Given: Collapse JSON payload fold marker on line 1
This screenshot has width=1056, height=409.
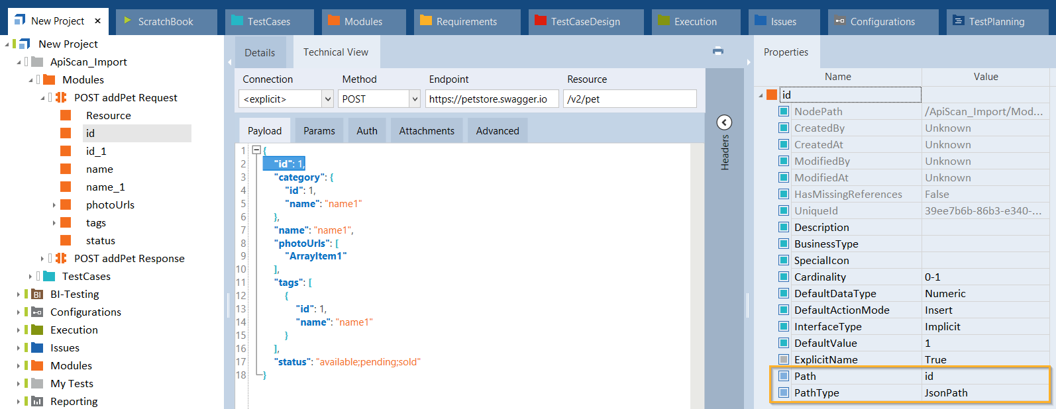Looking at the screenshot, I should pyautogui.click(x=256, y=150).
